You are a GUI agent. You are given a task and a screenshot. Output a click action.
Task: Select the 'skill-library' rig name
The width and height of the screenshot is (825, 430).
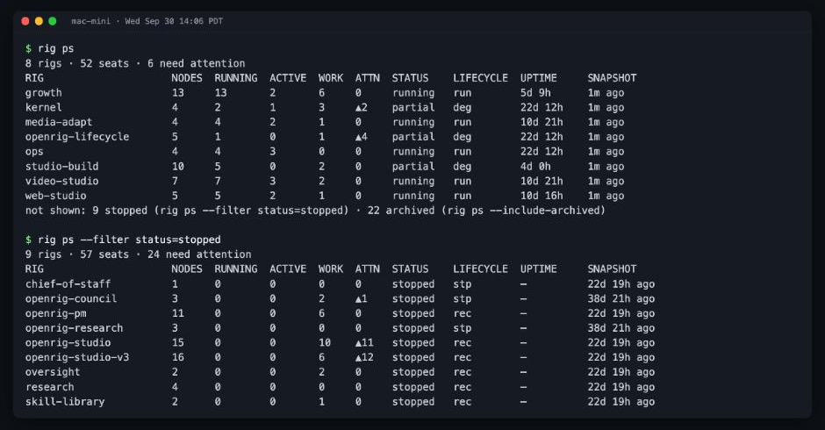(65, 402)
